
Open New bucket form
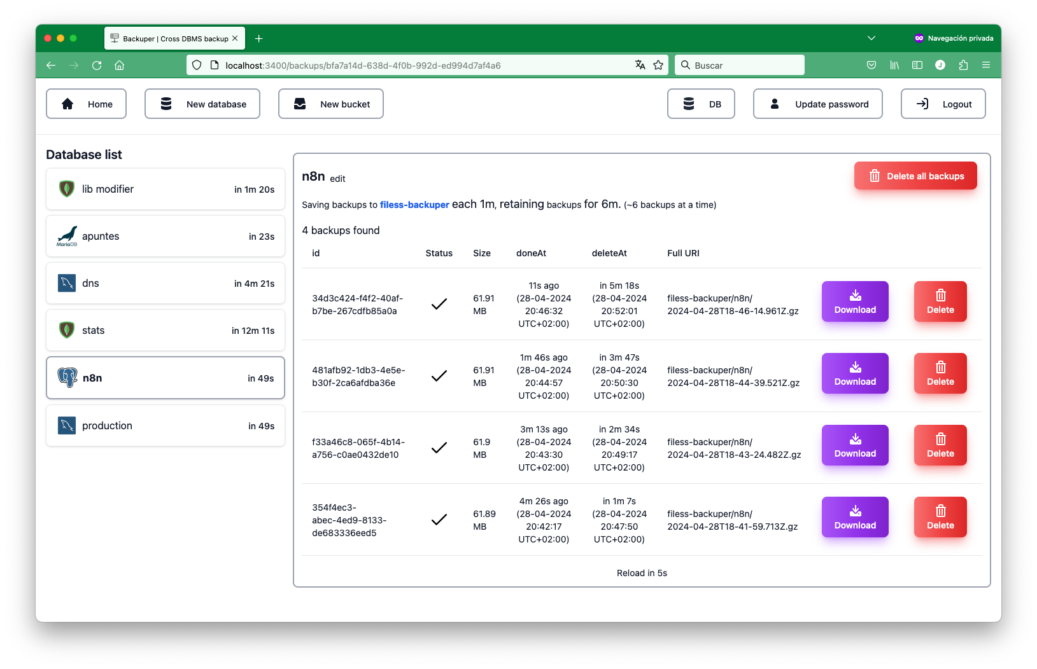pyautogui.click(x=331, y=104)
